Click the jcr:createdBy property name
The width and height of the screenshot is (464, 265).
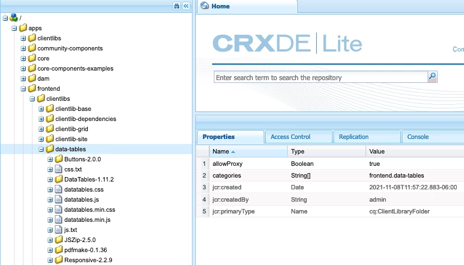[x=231, y=199]
